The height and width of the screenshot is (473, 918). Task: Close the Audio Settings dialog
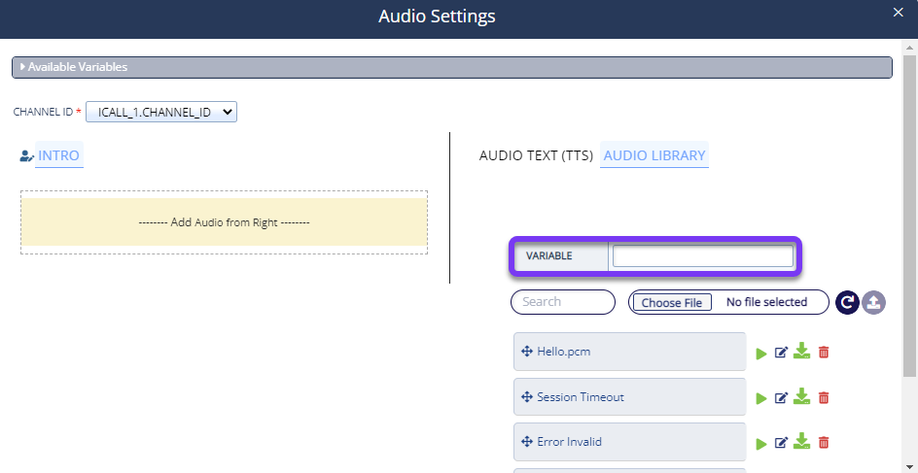899,13
